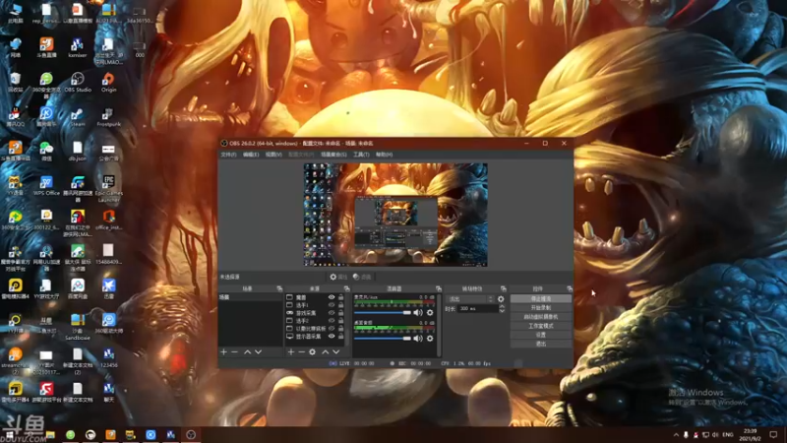Click the 开始录制 button
Viewport: 787px width, 443px height.
540,308
